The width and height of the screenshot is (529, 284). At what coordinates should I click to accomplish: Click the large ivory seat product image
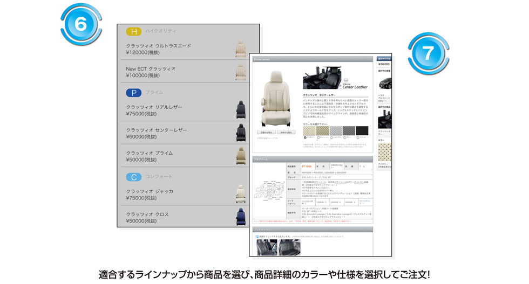pos(276,99)
